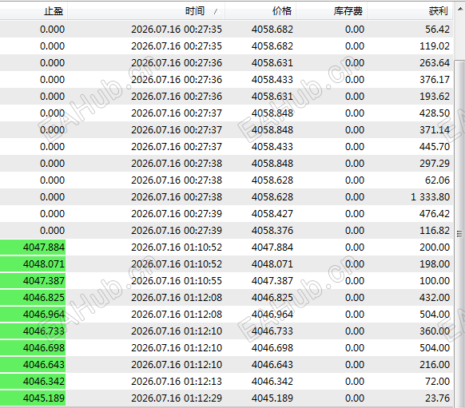Select the row timed 01:12:29
465x408 pixels.
point(227,398)
